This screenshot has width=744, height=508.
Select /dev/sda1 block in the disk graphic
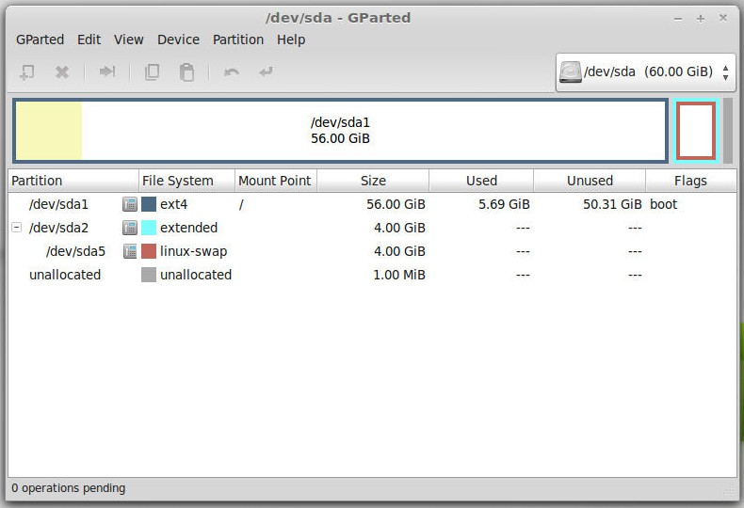340,131
